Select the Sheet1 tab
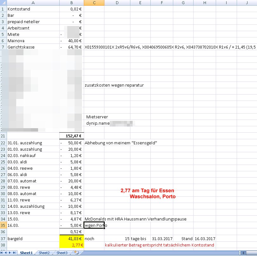 (x=26, y=253)
